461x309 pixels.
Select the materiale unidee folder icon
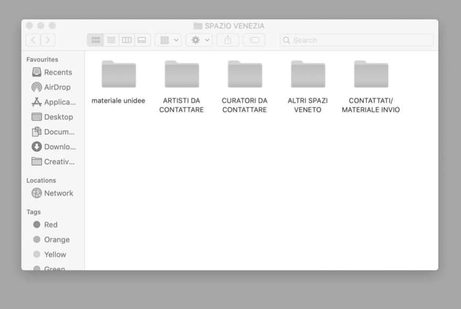(119, 74)
